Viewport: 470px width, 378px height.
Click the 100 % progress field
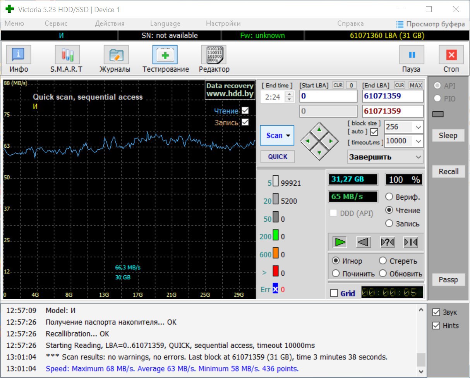(x=403, y=180)
